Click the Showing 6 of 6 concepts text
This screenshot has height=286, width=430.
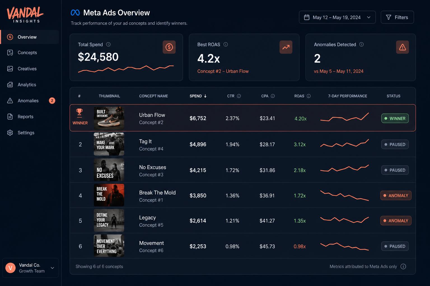(x=99, y=266)
